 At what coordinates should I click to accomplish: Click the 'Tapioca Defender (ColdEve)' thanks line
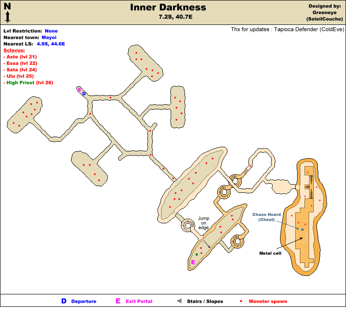click(287, 30)
